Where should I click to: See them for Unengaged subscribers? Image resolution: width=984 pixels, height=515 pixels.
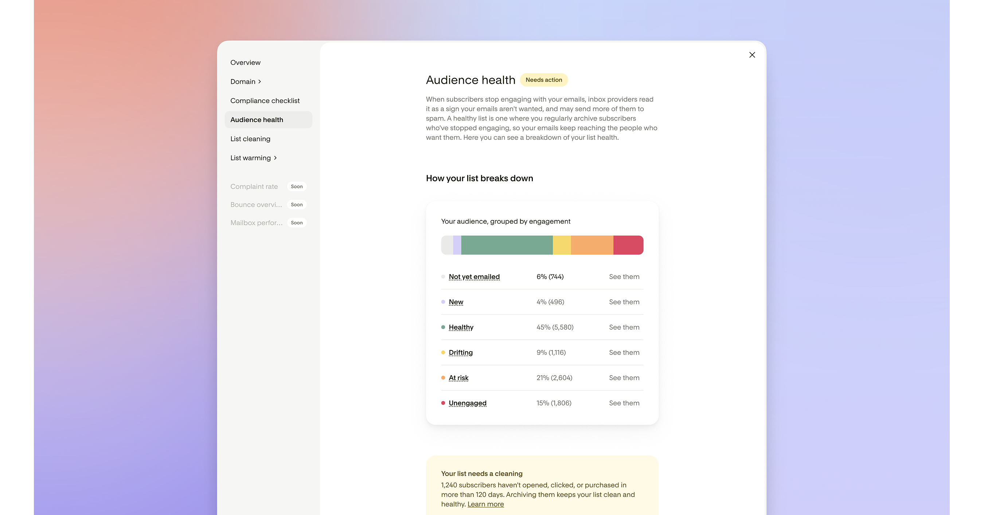coord(624,403)
